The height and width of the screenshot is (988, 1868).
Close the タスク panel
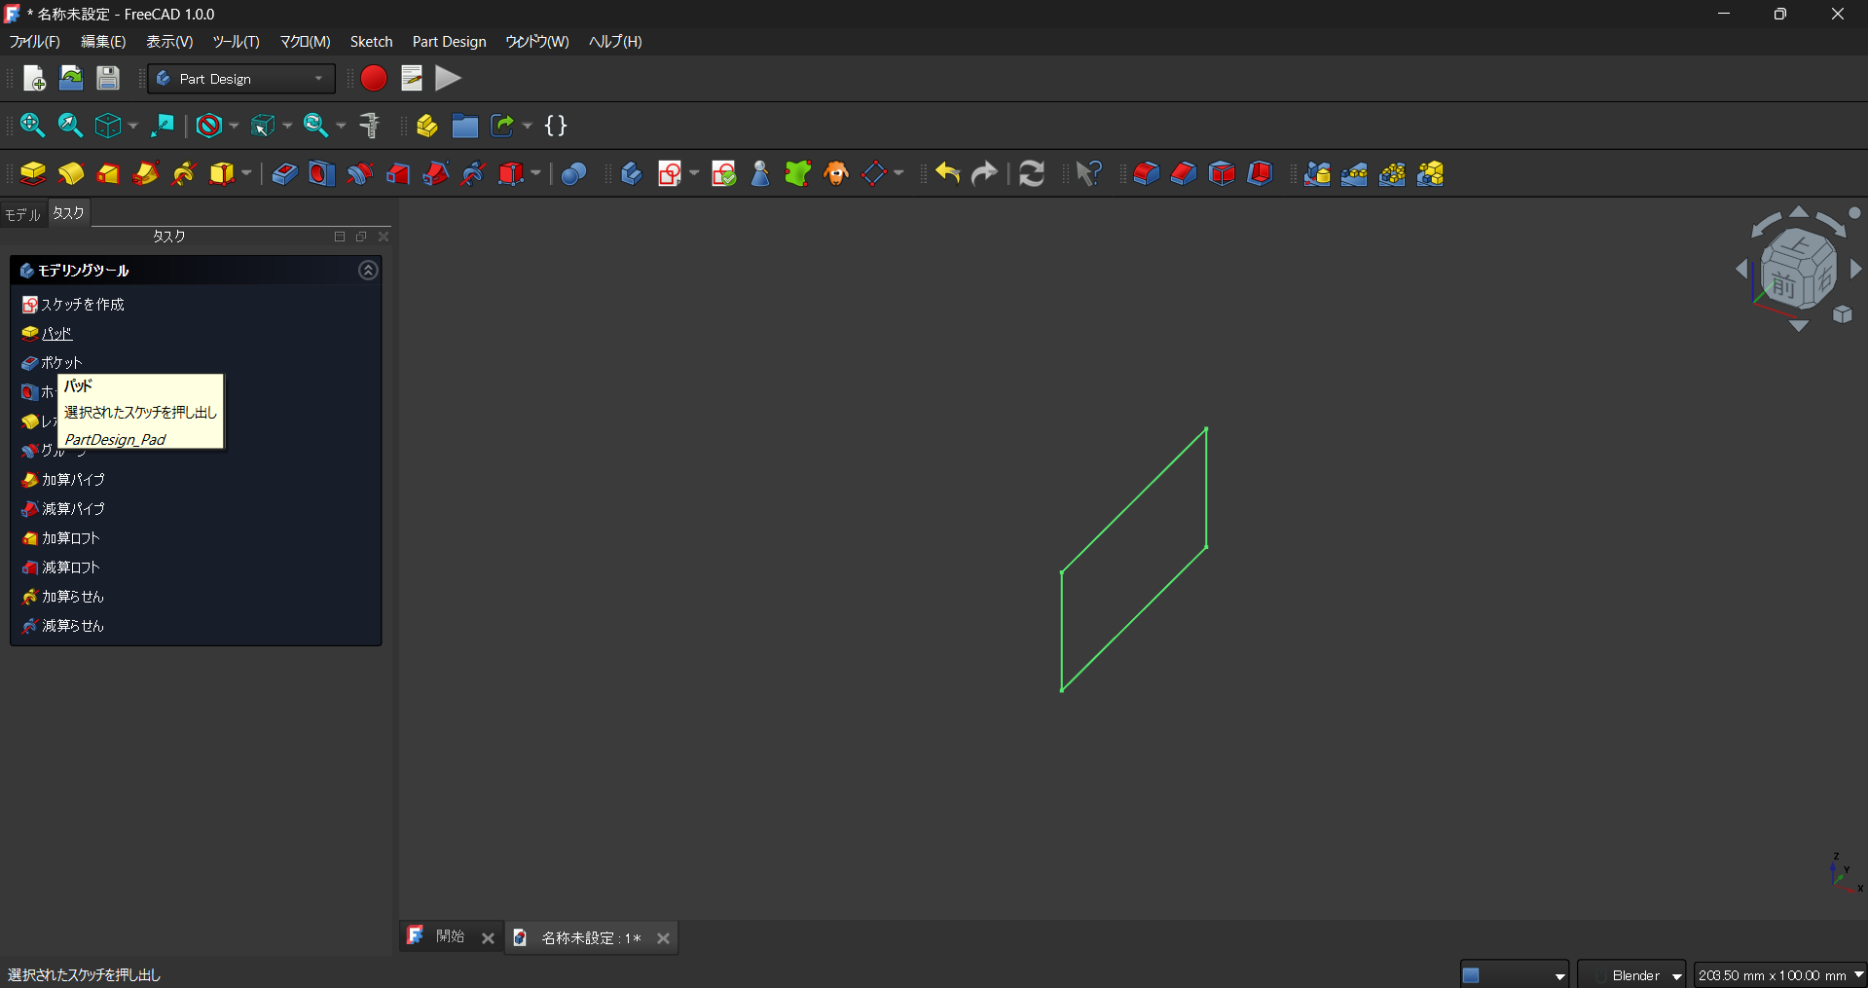pyautogui.click(x=384, y=237)
